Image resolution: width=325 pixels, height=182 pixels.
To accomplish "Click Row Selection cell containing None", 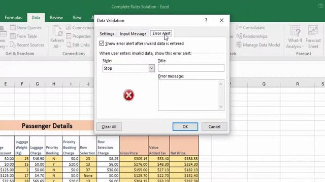I will point(88,175).
